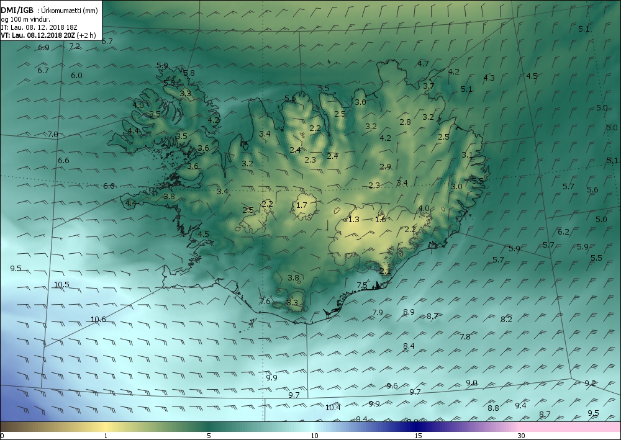Click the 2.9 value on the map

click(x=385, y=166)
